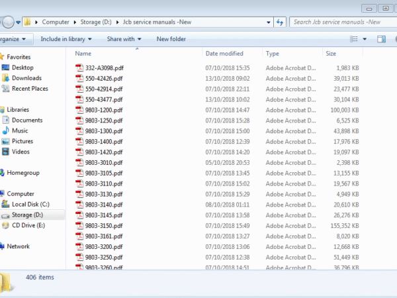The height and width of the screenshot is (298, 397).
Task: Select file 550-43477.pdf
Action: pyautogui.click(x=104, y=99)
